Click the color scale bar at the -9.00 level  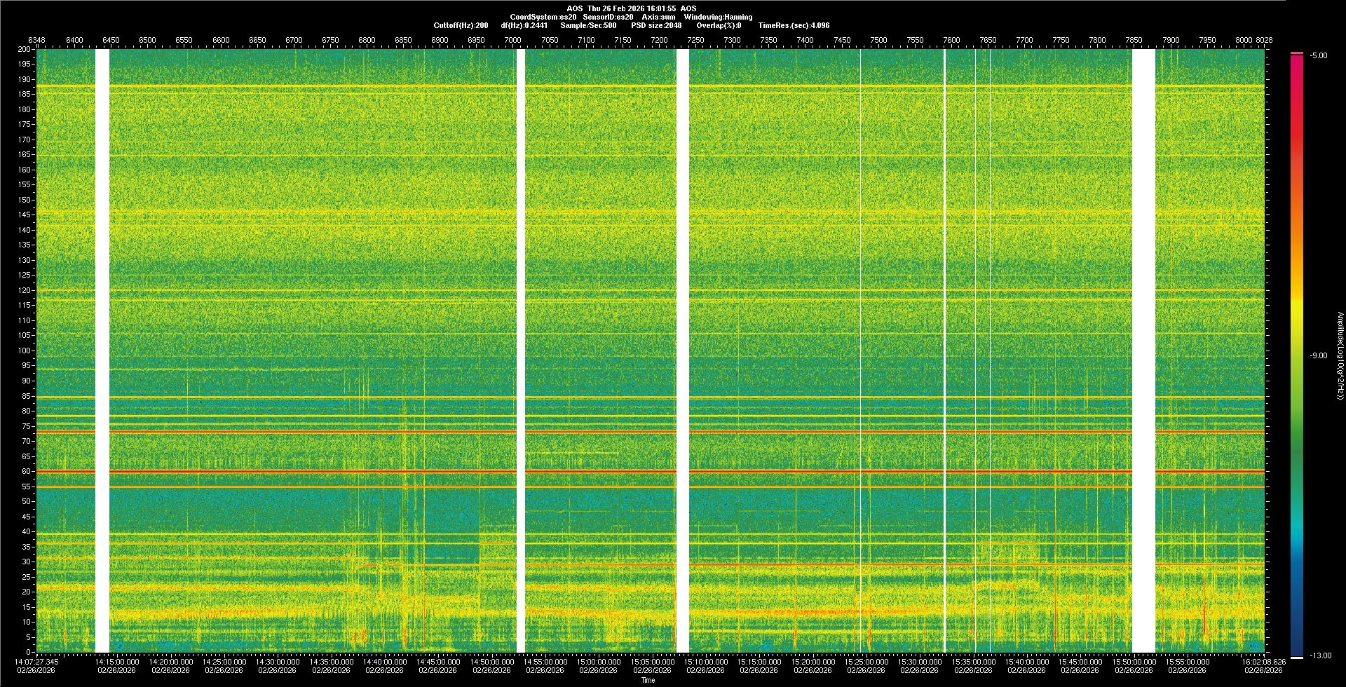1296,355
